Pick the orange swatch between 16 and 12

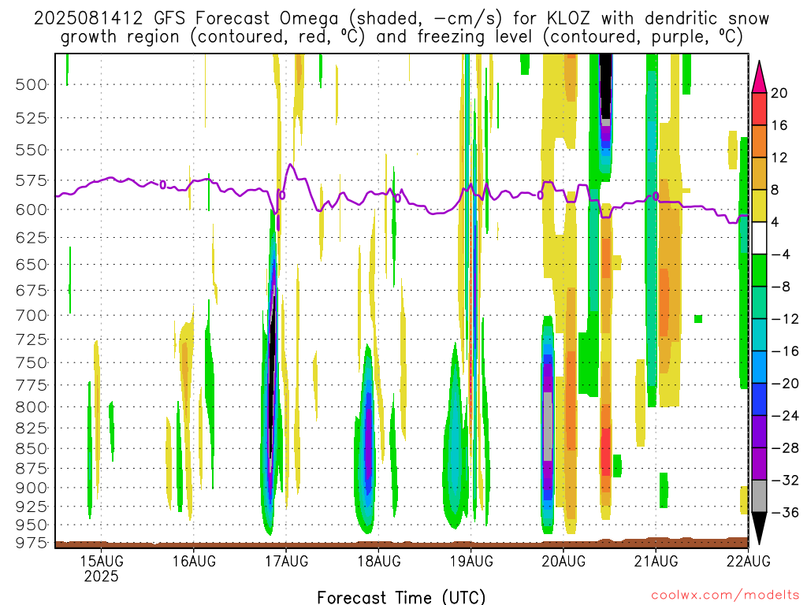coord(759,142)
